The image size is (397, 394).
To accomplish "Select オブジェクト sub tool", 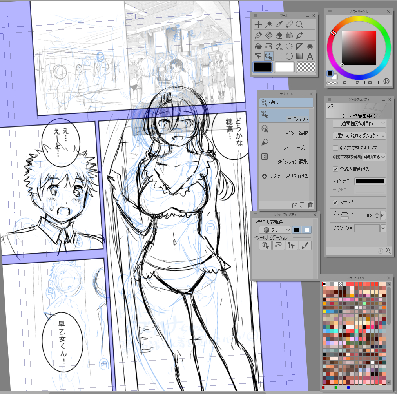I will [284, 116].
